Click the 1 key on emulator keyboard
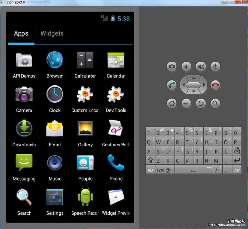Viewport: 248px width, 229px height. pyautogui.click(x=150, y=132)
